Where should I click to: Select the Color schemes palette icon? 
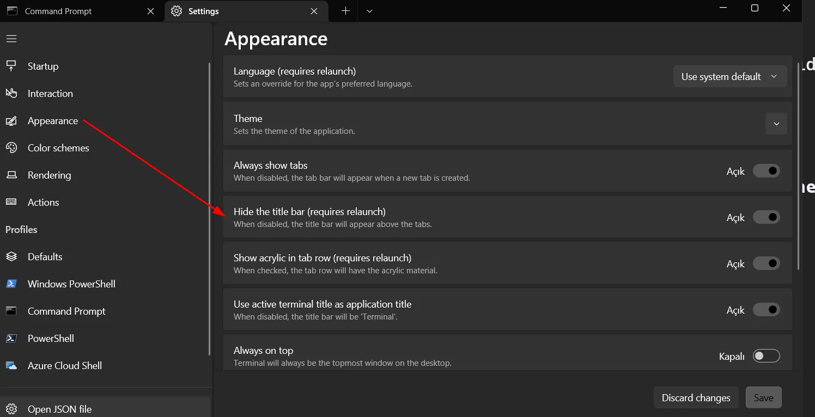coord(11,148)
